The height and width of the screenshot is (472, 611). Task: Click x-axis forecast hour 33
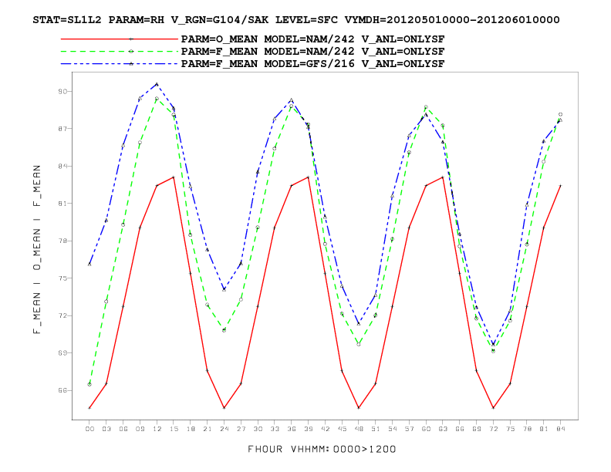tap(275, 429)
